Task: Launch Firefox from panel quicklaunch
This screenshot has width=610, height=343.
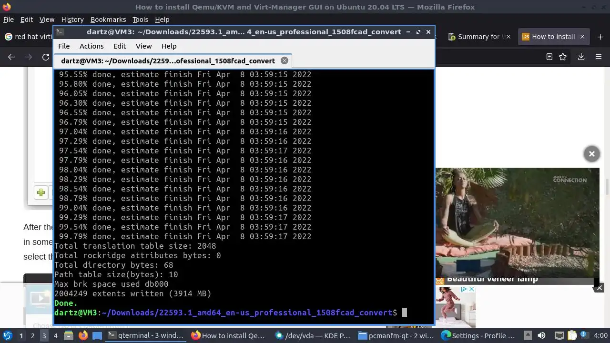Action: (x=83, y=336)
